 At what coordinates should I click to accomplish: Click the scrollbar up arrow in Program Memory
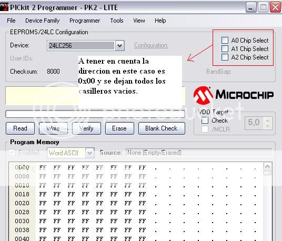(268, 166)
